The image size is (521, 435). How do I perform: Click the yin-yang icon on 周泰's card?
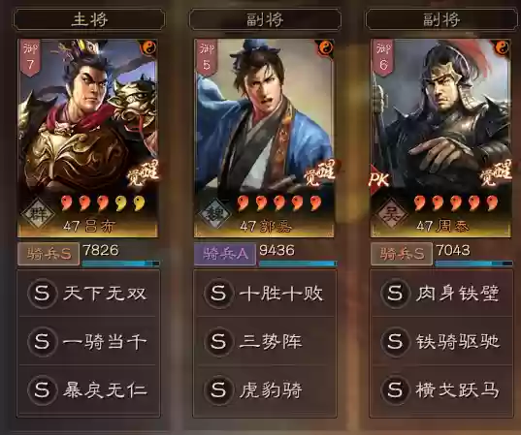[x=502, y=48]
